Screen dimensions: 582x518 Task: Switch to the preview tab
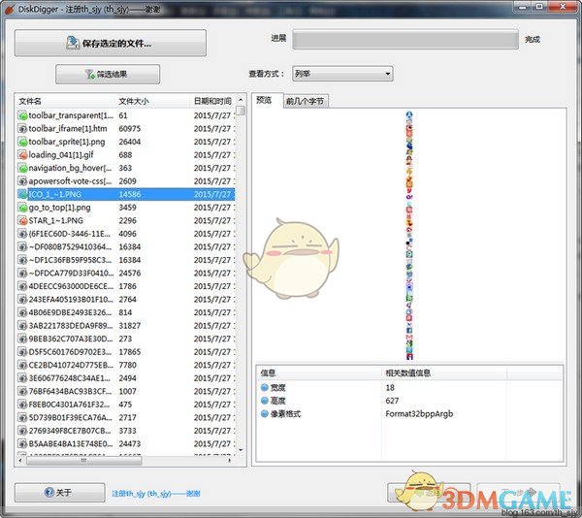click(264, 100)
